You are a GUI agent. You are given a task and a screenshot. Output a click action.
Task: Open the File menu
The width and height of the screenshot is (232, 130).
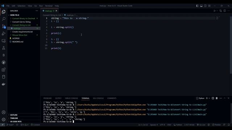point(8,6)
